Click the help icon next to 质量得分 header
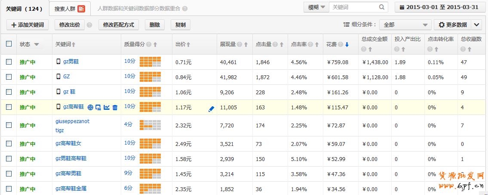 [148, 44]
